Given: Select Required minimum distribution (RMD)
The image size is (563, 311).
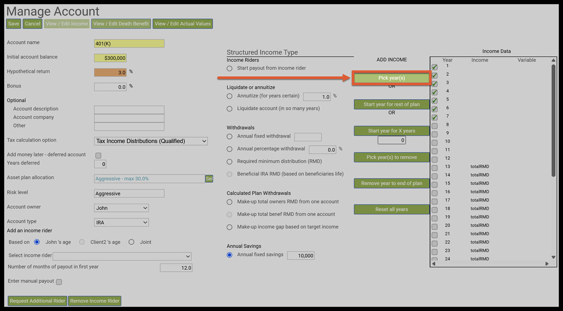Looking at the screenshot, I should click(x=230, y=162).
